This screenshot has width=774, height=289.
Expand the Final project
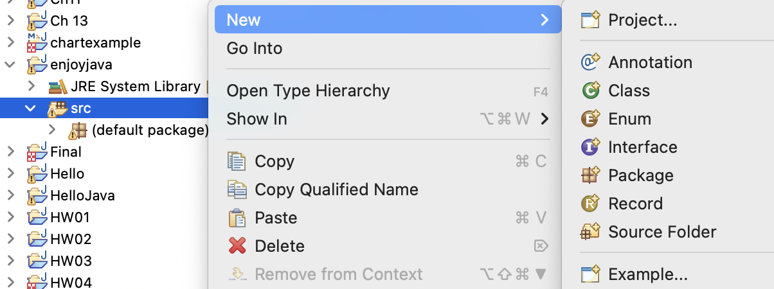click(x=10, y=152)
